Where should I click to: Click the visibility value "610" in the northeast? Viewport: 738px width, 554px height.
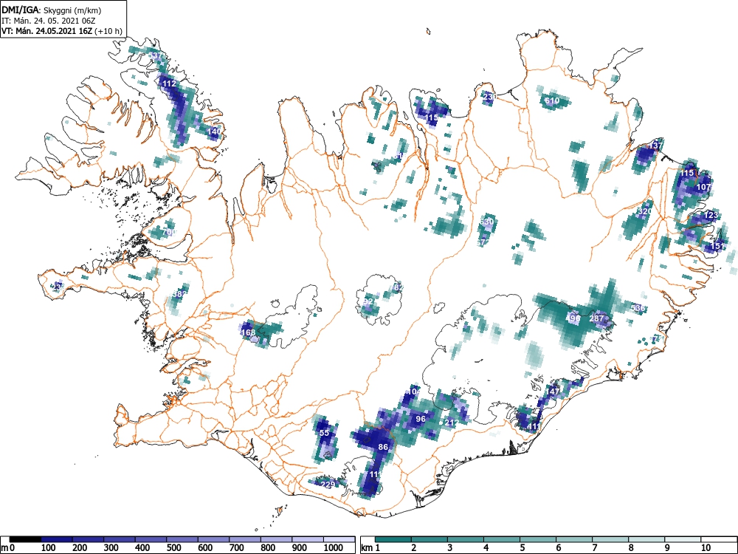551,100
